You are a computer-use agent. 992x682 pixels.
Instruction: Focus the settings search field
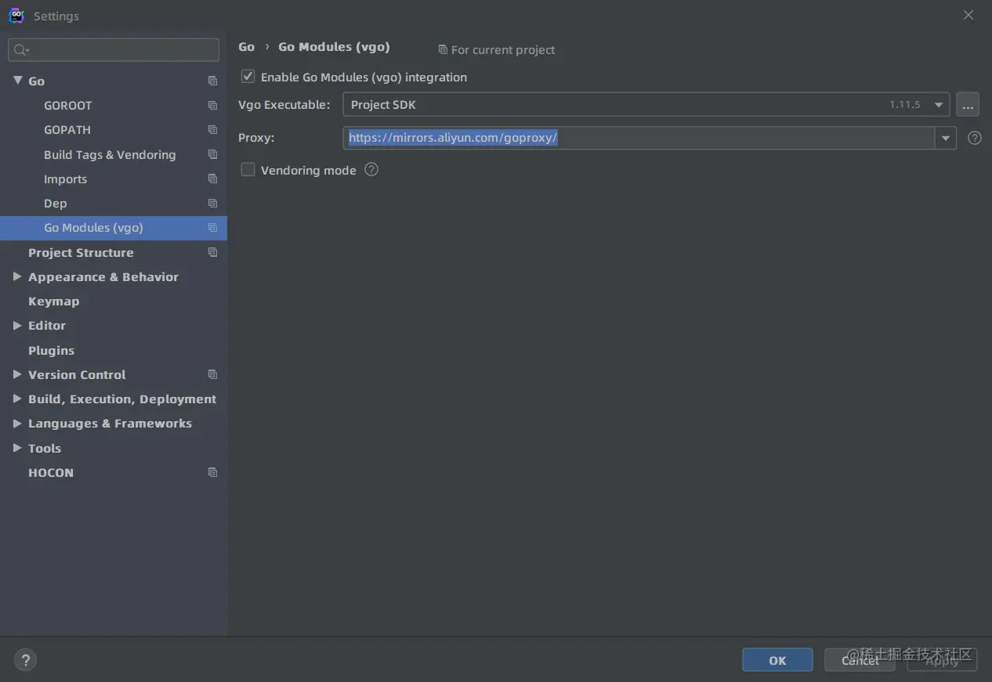(114, 50)
